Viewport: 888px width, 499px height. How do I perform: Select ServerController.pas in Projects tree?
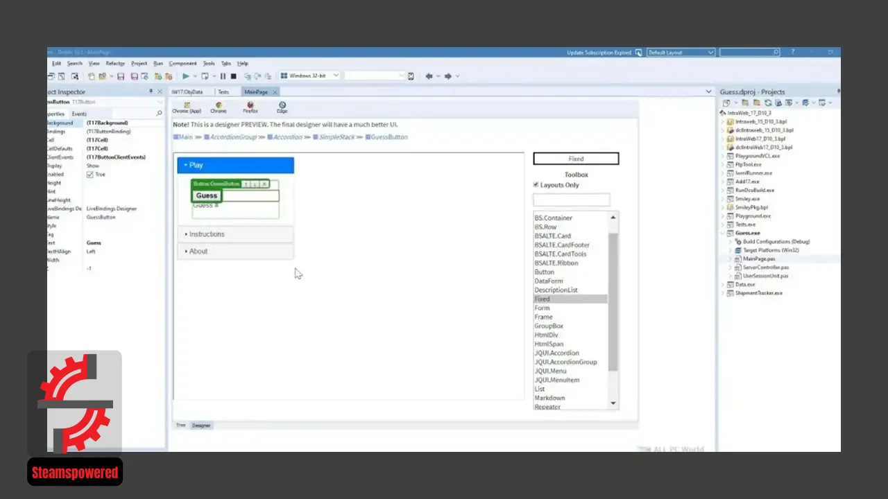(765, 267)
